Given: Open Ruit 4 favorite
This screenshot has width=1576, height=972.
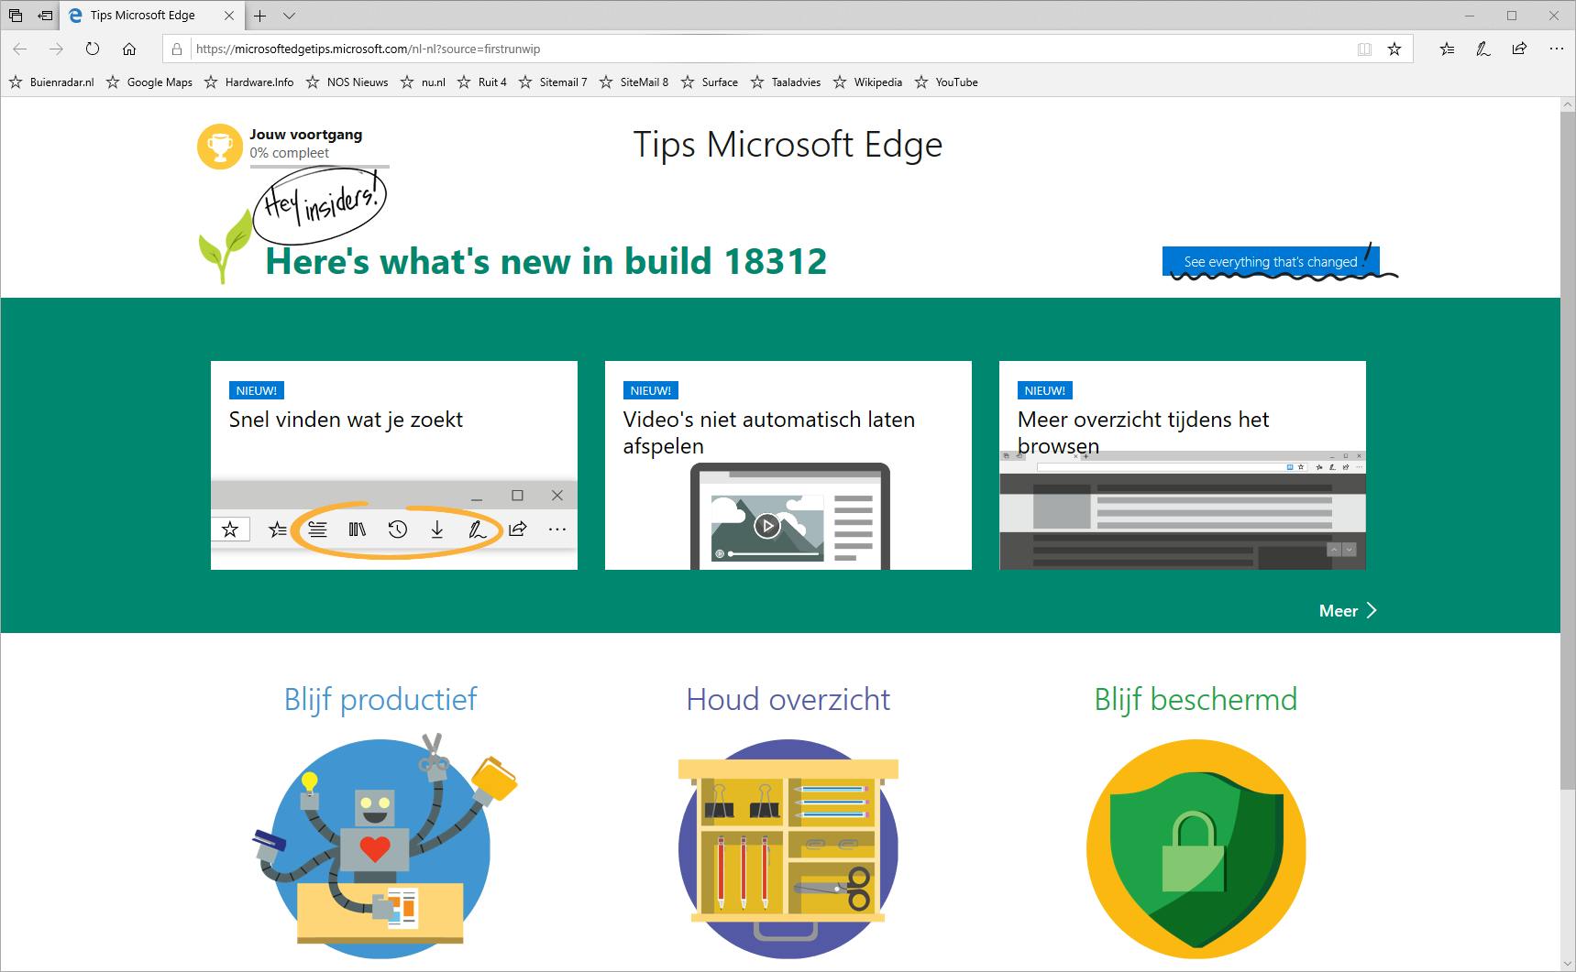Looking at the screenshot, I should point(481,82).
